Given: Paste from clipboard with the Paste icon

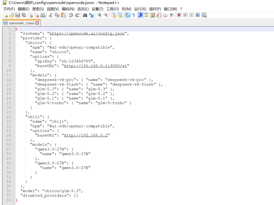Looking at the screenshot, I should [x=63, y=15].
